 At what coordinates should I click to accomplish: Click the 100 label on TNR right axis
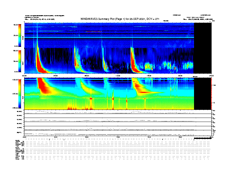(x=214, y=85)
